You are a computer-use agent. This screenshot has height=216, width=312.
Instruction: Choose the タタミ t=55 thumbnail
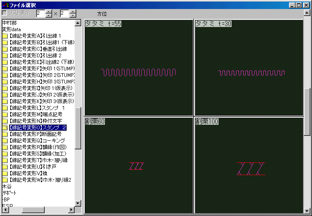[x=139, y=67]
